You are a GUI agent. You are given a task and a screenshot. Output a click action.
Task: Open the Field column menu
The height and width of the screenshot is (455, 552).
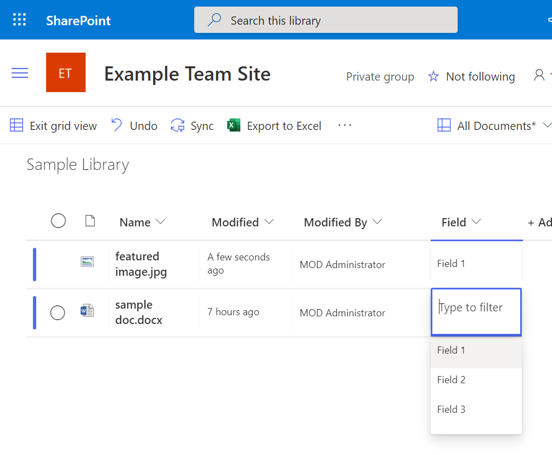pos(461,222)
